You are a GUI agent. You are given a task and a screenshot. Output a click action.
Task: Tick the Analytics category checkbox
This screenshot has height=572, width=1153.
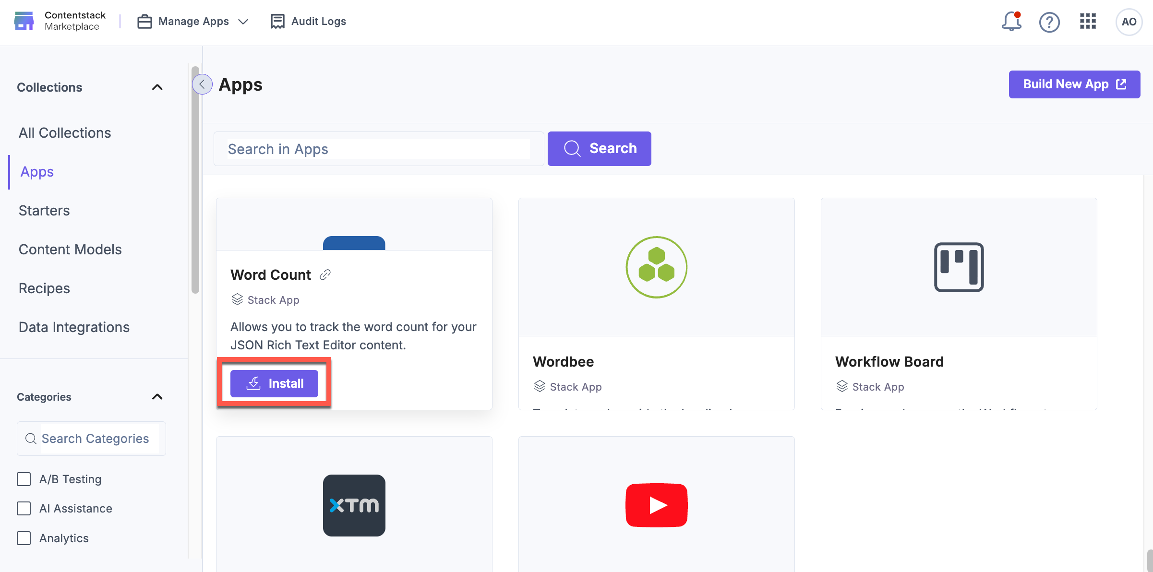pyautogui.click(x=24, y=538)
